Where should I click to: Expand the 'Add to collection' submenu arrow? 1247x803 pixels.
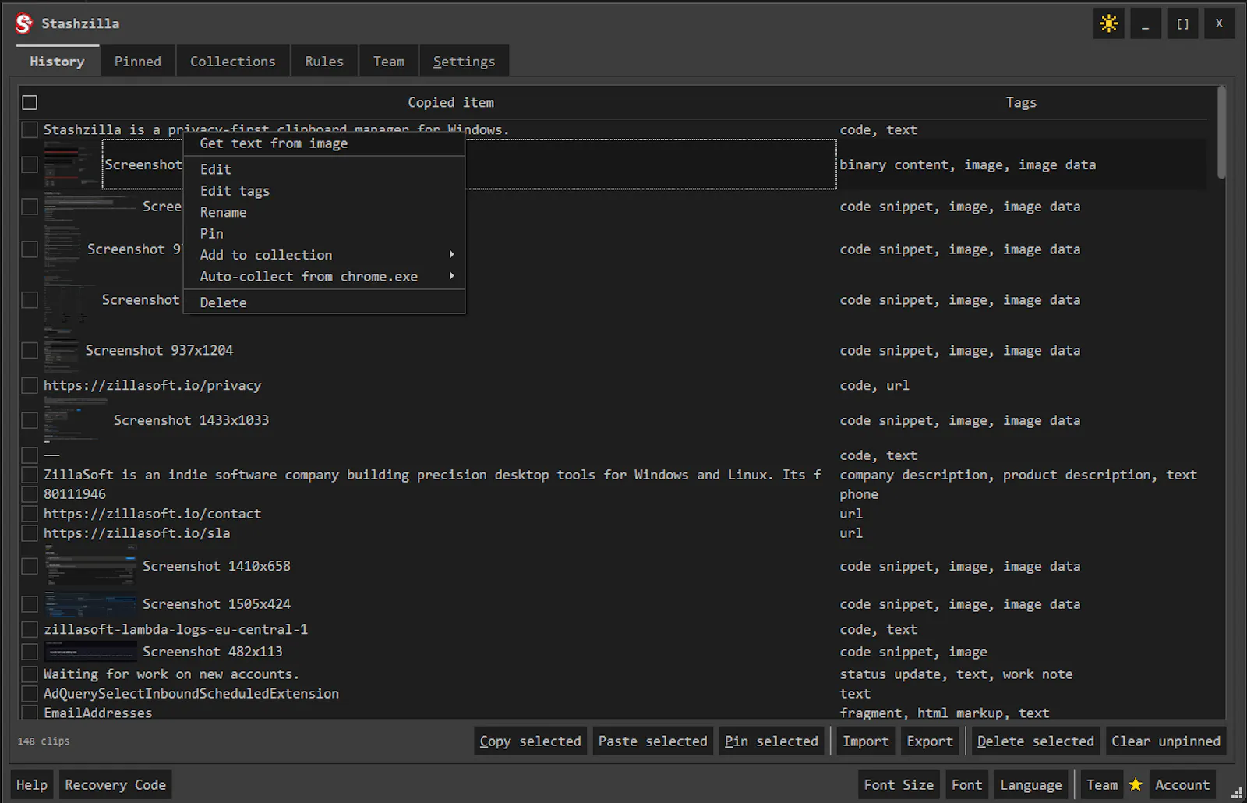pos(451,255)
